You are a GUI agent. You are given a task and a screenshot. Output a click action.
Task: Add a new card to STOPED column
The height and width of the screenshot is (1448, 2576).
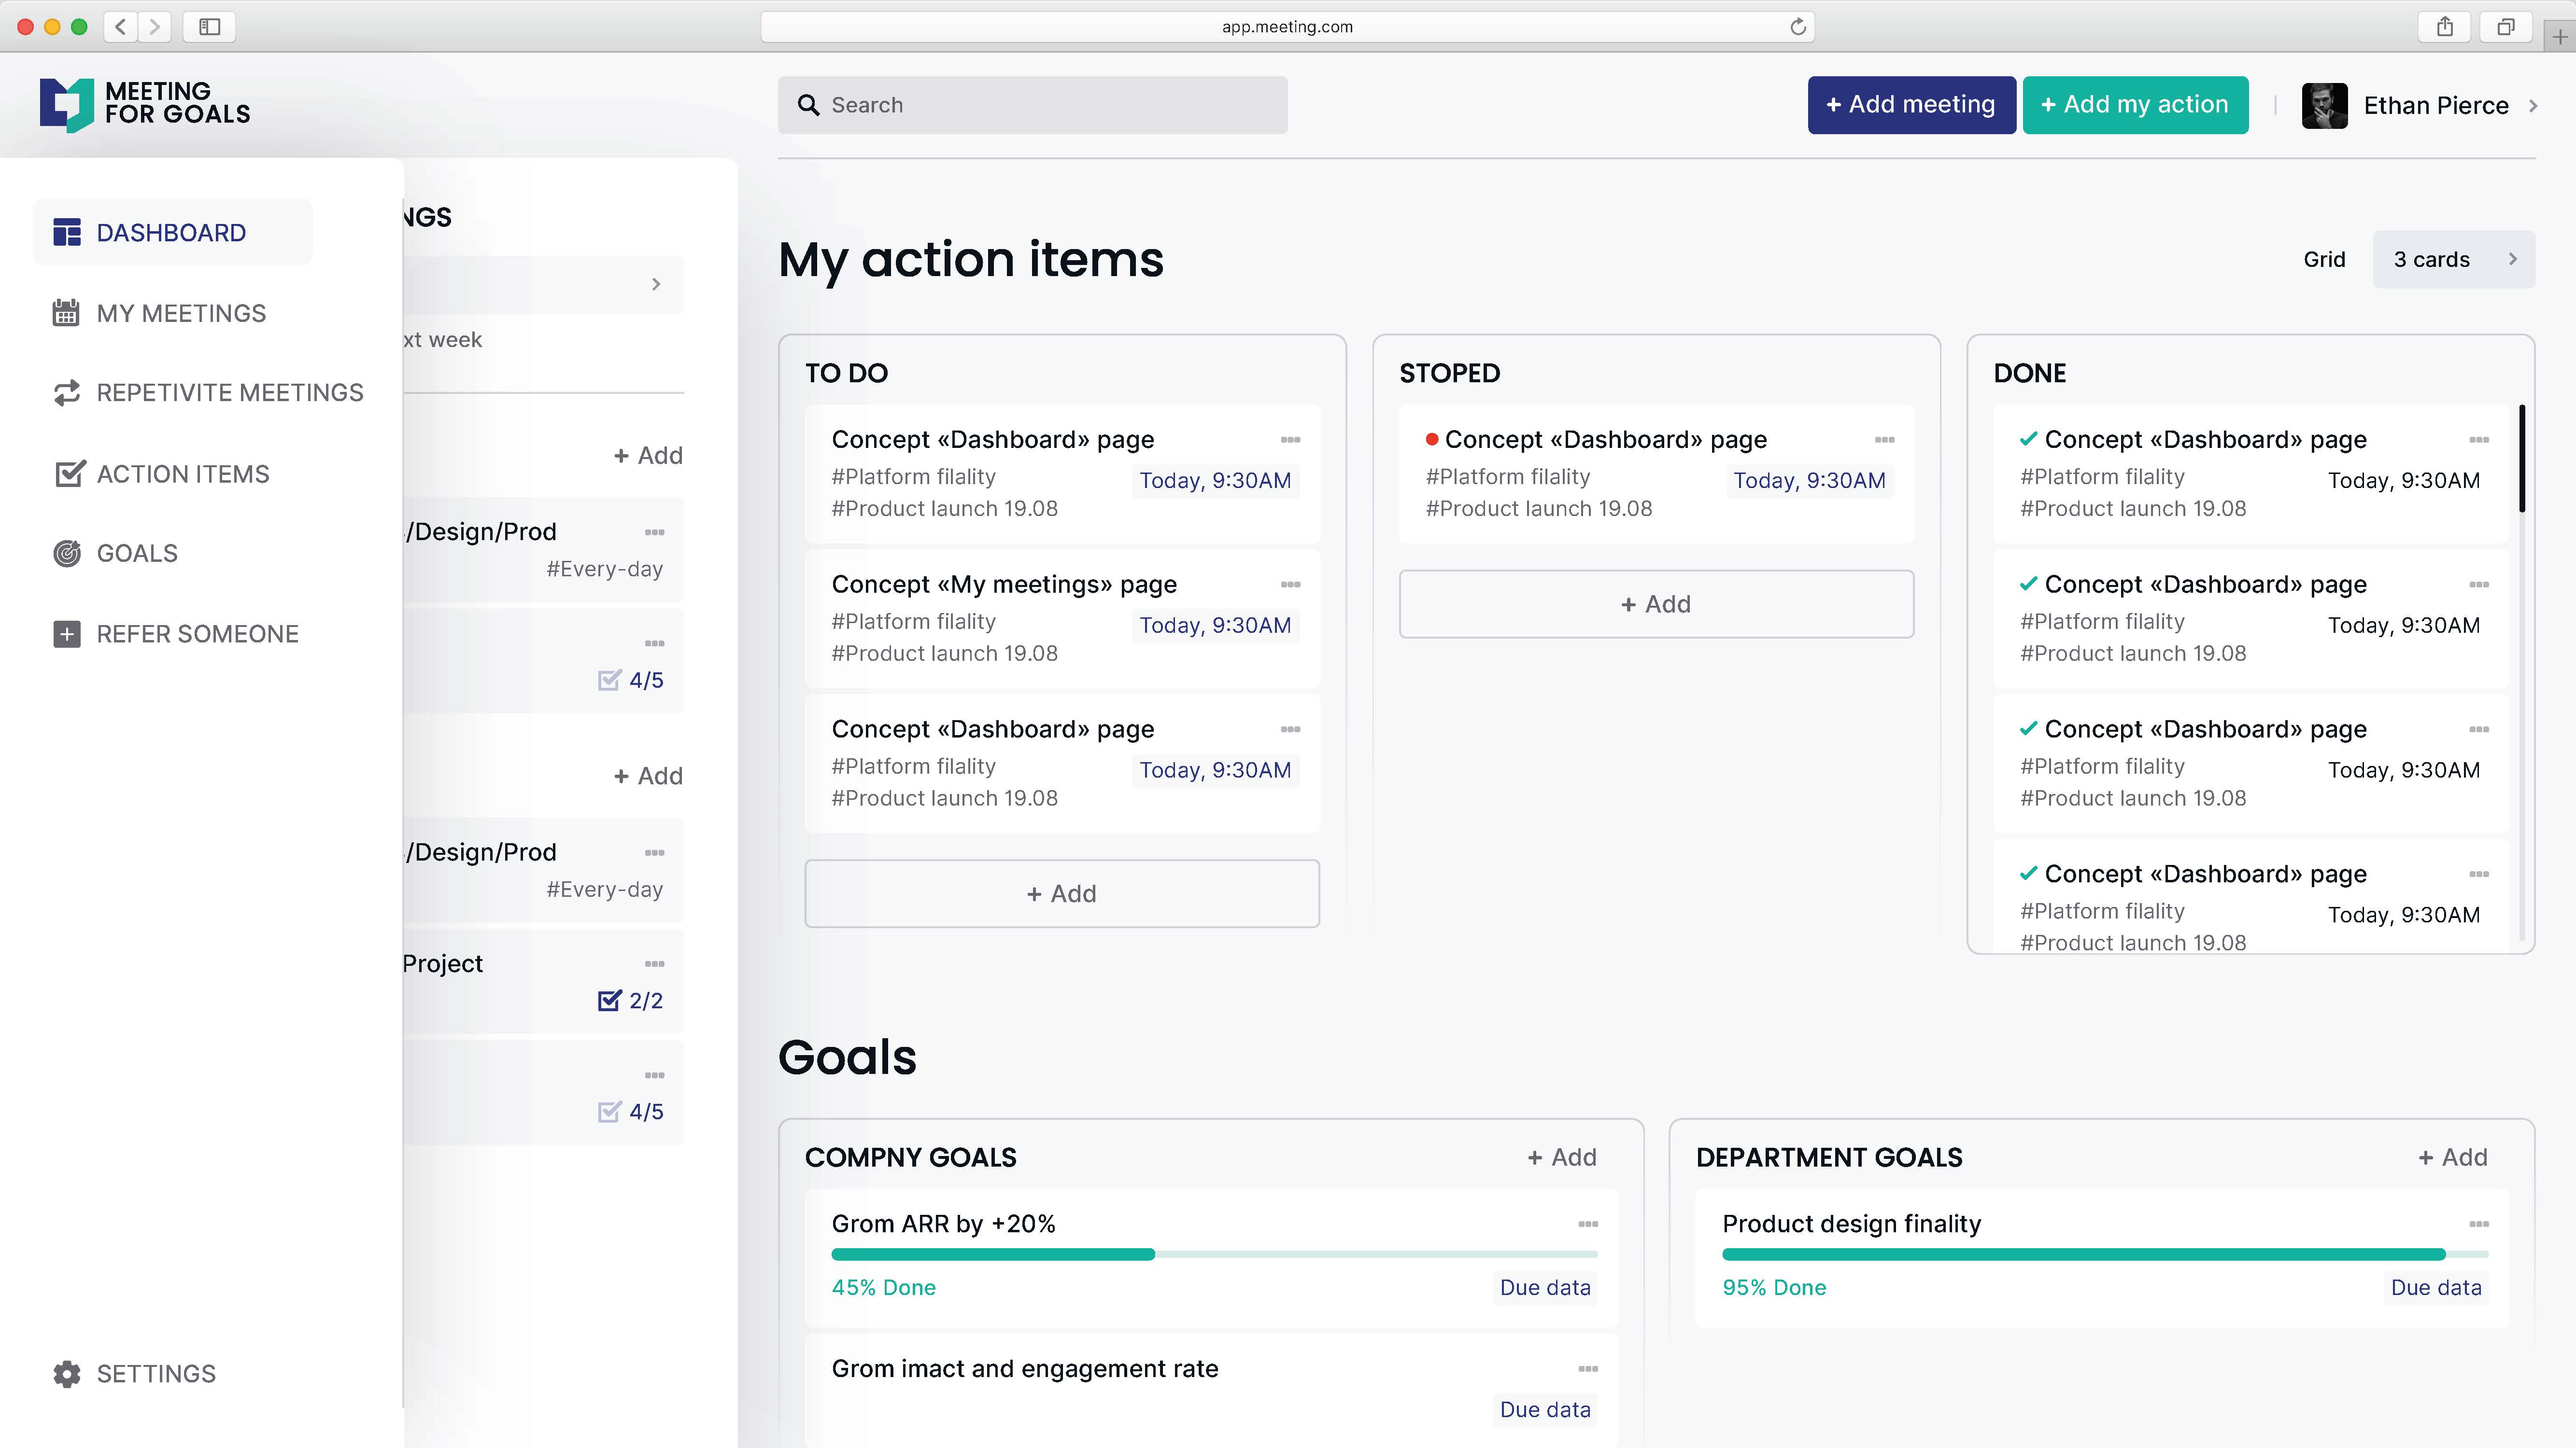pyautogui.click(x=1656, y=604)
